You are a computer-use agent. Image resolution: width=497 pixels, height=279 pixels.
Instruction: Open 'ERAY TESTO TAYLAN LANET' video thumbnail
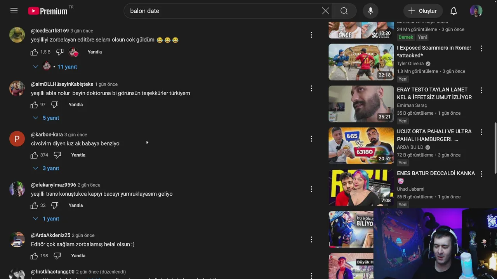tap(361, 104)
